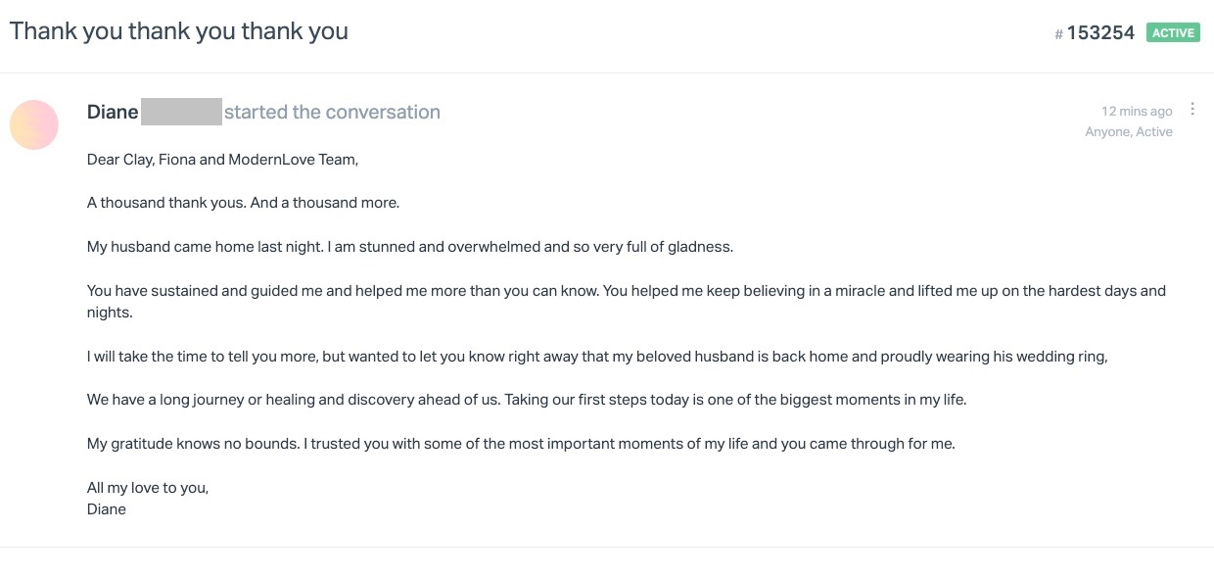Click Diane's round gradient avatar

34,124
